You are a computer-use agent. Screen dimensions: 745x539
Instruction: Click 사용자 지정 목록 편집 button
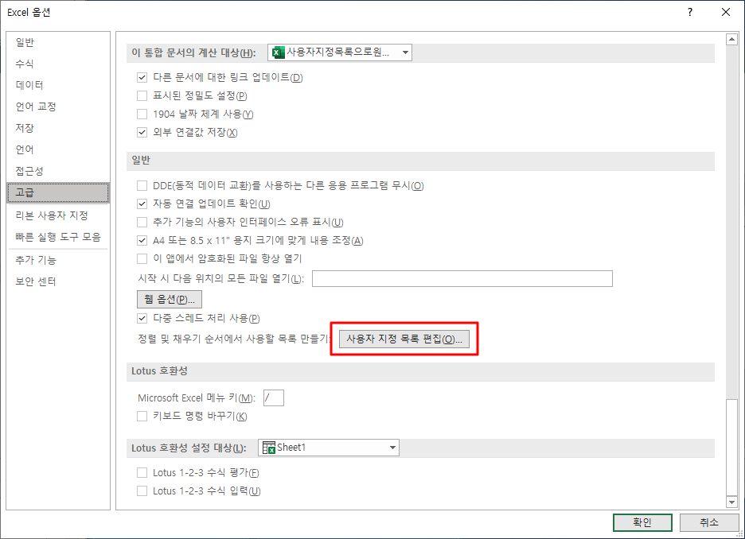tap(404, 339)
